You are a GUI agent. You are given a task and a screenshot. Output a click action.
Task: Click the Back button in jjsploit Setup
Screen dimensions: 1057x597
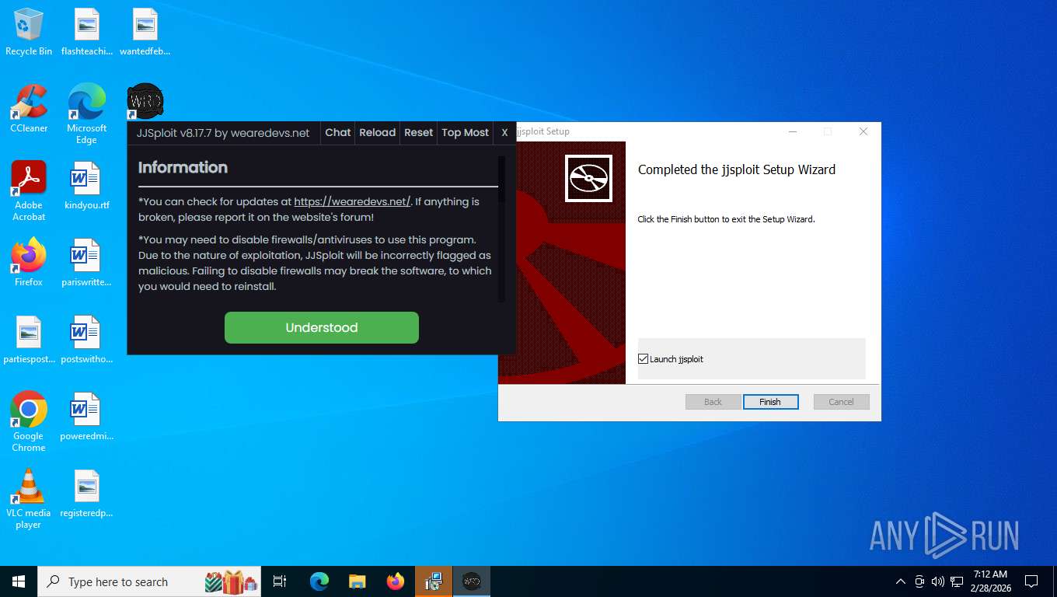[x=713, y=402]
